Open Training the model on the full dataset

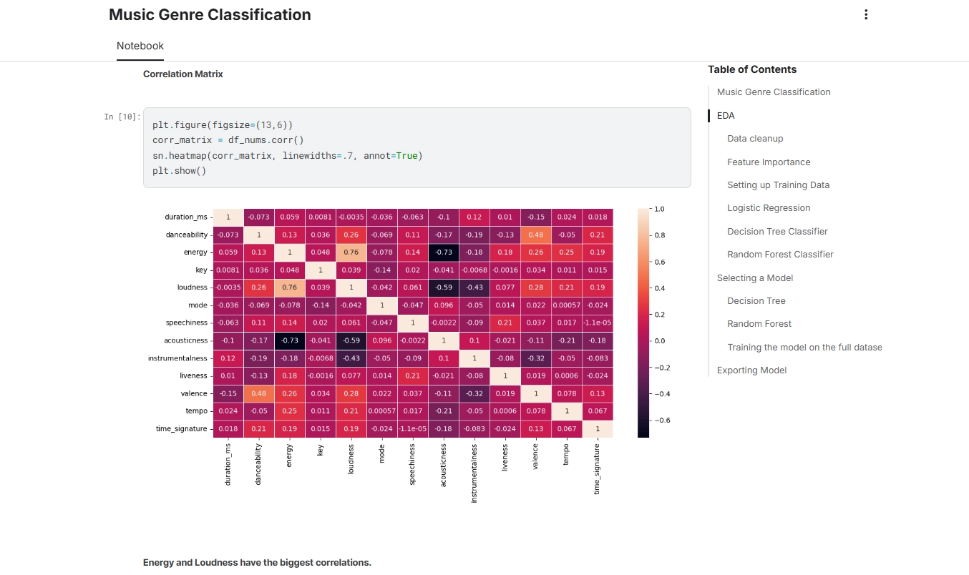point(804,347)
